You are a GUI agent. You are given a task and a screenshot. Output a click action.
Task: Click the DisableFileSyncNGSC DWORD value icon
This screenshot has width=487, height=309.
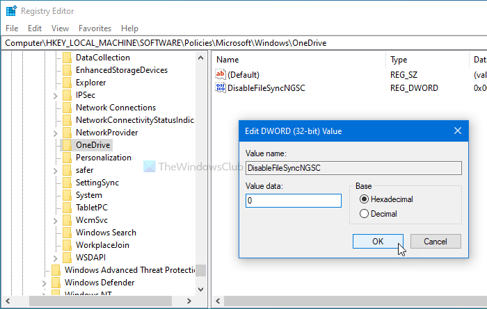pyautogui.click(x=222, y=88)
